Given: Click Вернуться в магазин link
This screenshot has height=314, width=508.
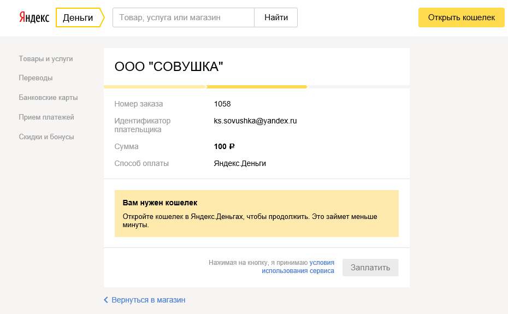Looking at the screenshot, I should click(149, 300).
